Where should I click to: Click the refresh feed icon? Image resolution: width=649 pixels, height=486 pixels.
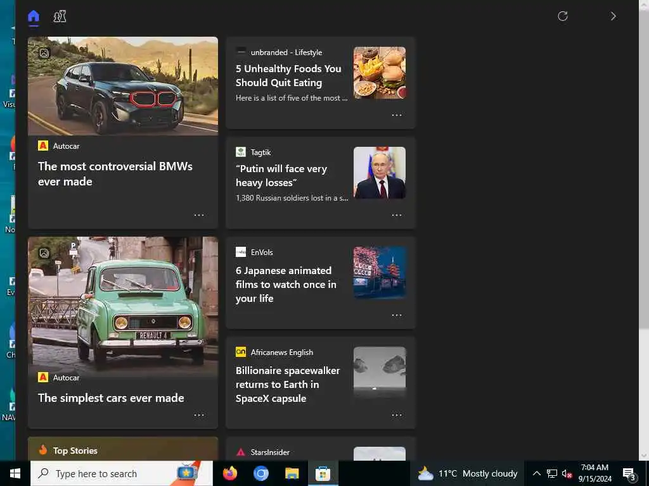coord(563,16)
